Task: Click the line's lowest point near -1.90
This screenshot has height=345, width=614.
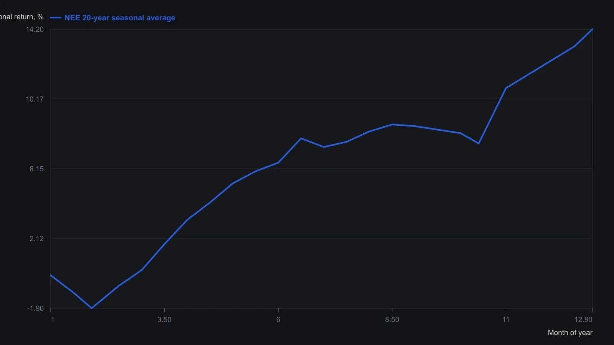Action: (x=91, y=308)
